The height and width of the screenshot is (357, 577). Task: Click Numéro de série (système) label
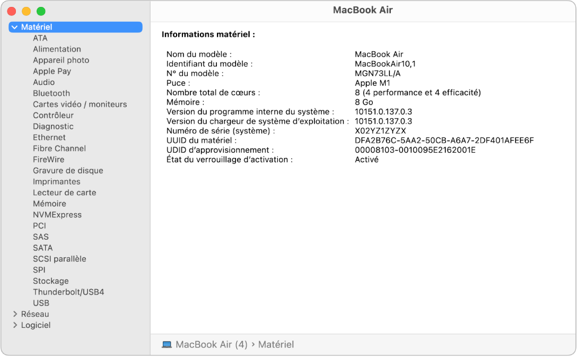coord(221,131)
